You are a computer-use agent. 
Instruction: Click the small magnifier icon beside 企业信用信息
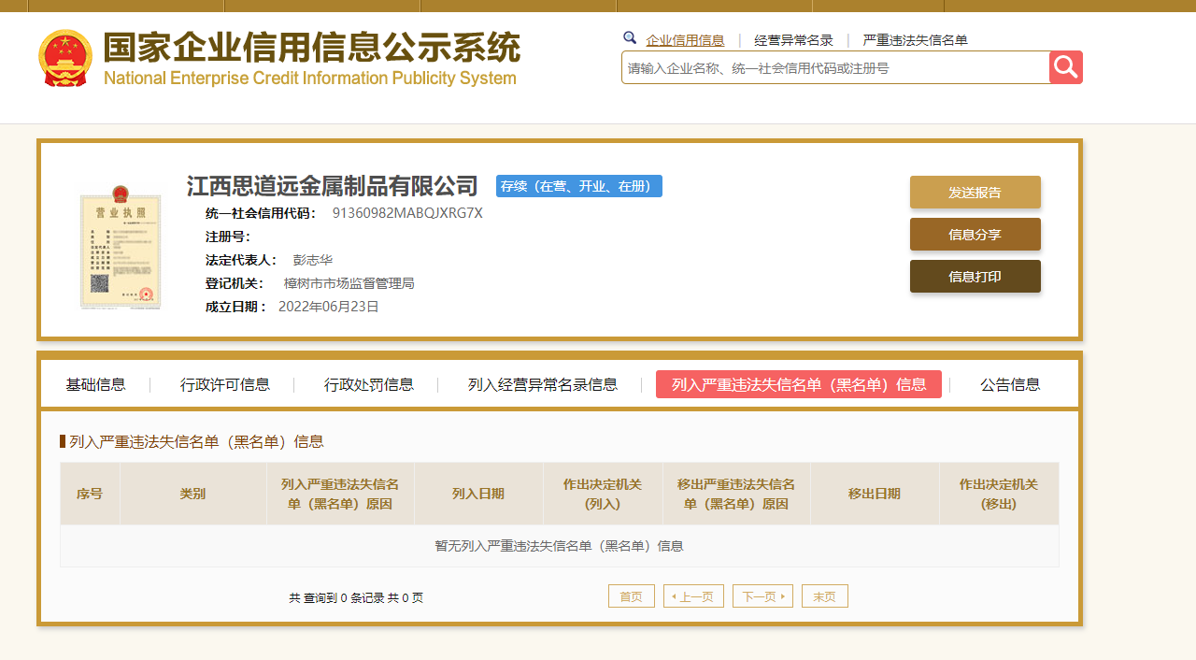pos(630,38)
